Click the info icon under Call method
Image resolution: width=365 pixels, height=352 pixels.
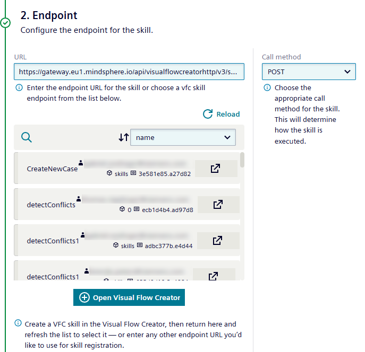(267, 87)
